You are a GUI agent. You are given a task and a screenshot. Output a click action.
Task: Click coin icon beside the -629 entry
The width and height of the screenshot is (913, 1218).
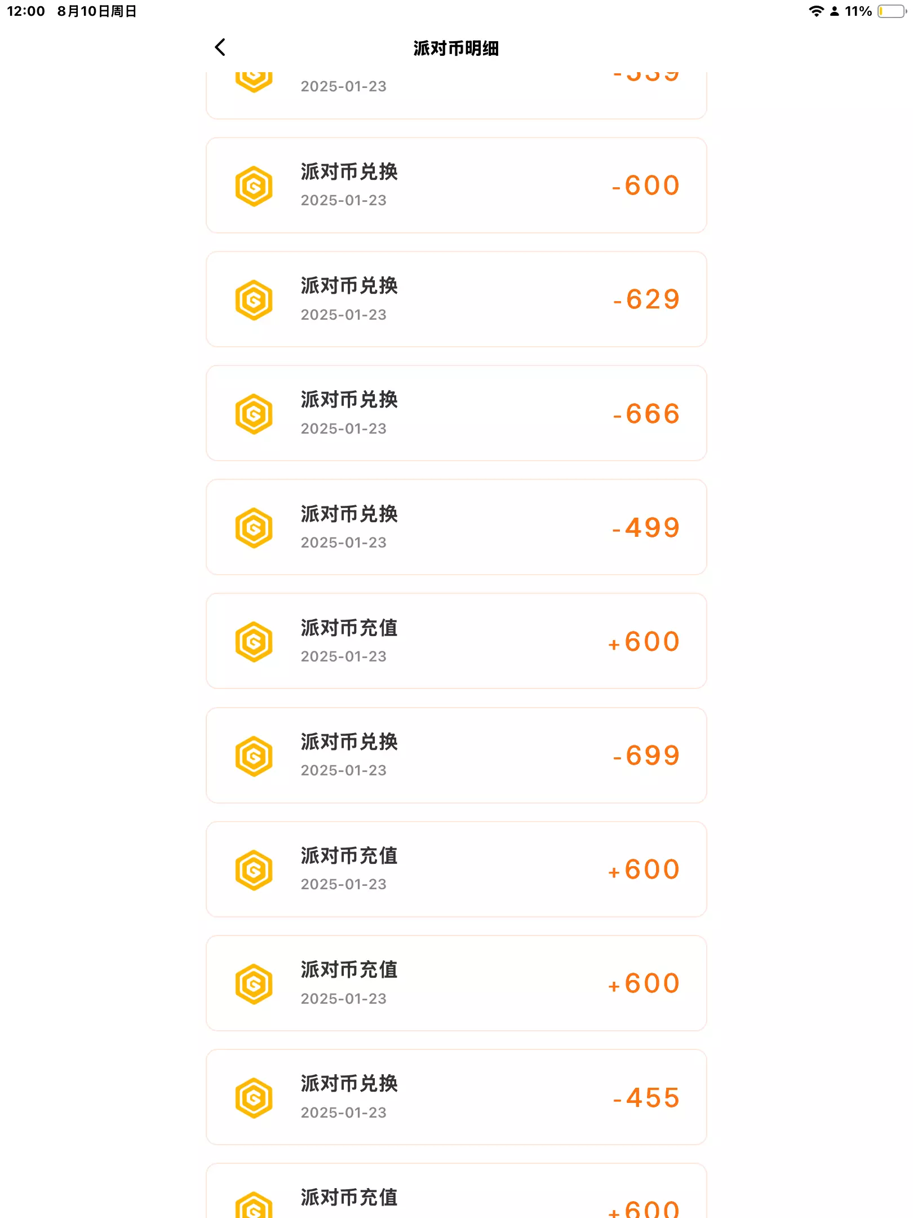254,300
